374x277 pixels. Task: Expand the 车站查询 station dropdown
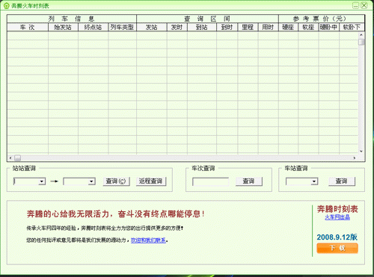pyautogui.click(x=314, y=181)
